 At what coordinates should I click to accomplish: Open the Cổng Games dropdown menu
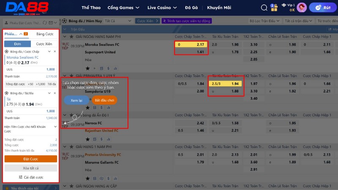click(123, 8)
